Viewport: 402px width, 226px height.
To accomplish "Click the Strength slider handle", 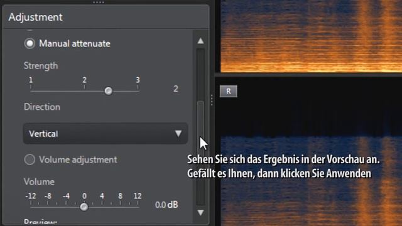I will 109,90.
